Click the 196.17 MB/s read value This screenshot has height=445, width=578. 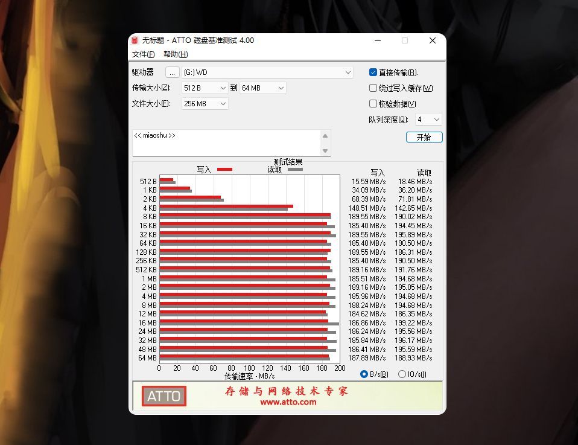coord(413,340)
